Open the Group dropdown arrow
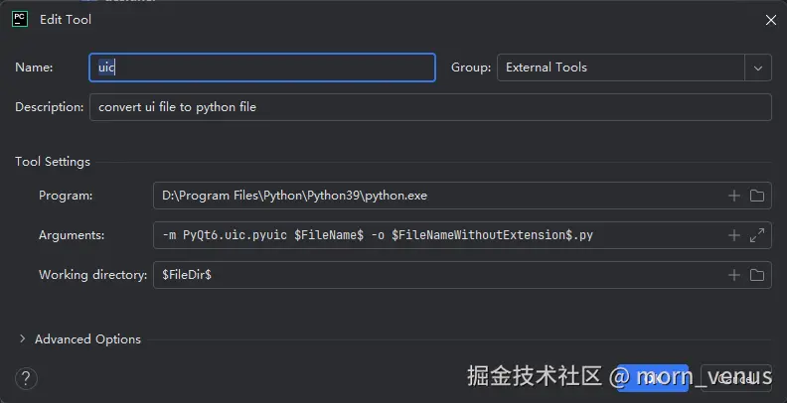Viewport: 787px width, 403px height. (x=758, y=67)
